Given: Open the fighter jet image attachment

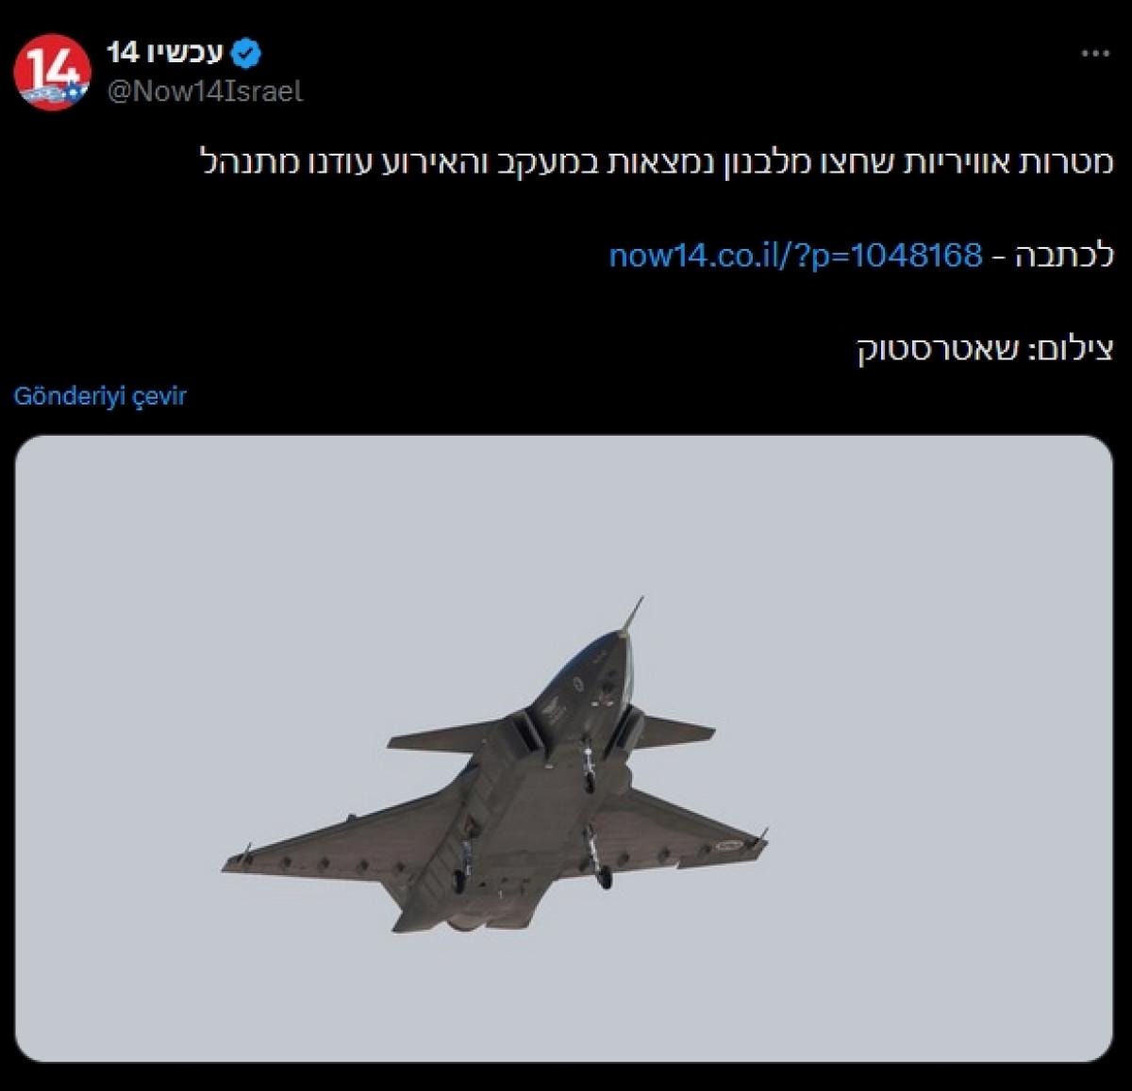Looking at the screenshot, I should click(564, 748).
